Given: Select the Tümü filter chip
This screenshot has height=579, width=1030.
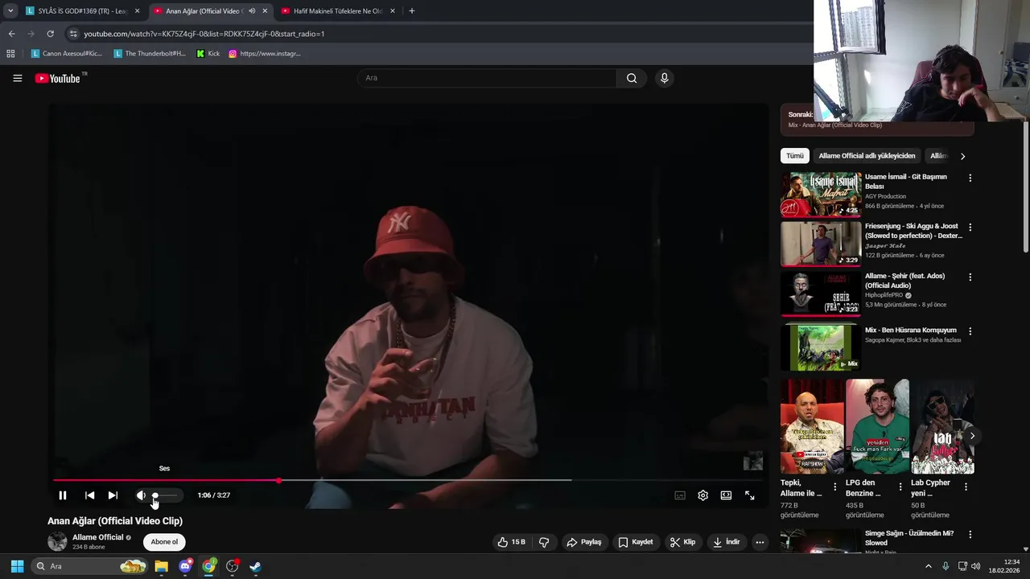Looking at the screenshot, I should tap(795, 156).
